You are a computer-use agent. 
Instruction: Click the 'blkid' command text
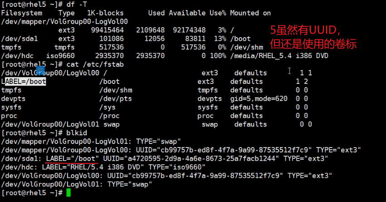point(77,133)
